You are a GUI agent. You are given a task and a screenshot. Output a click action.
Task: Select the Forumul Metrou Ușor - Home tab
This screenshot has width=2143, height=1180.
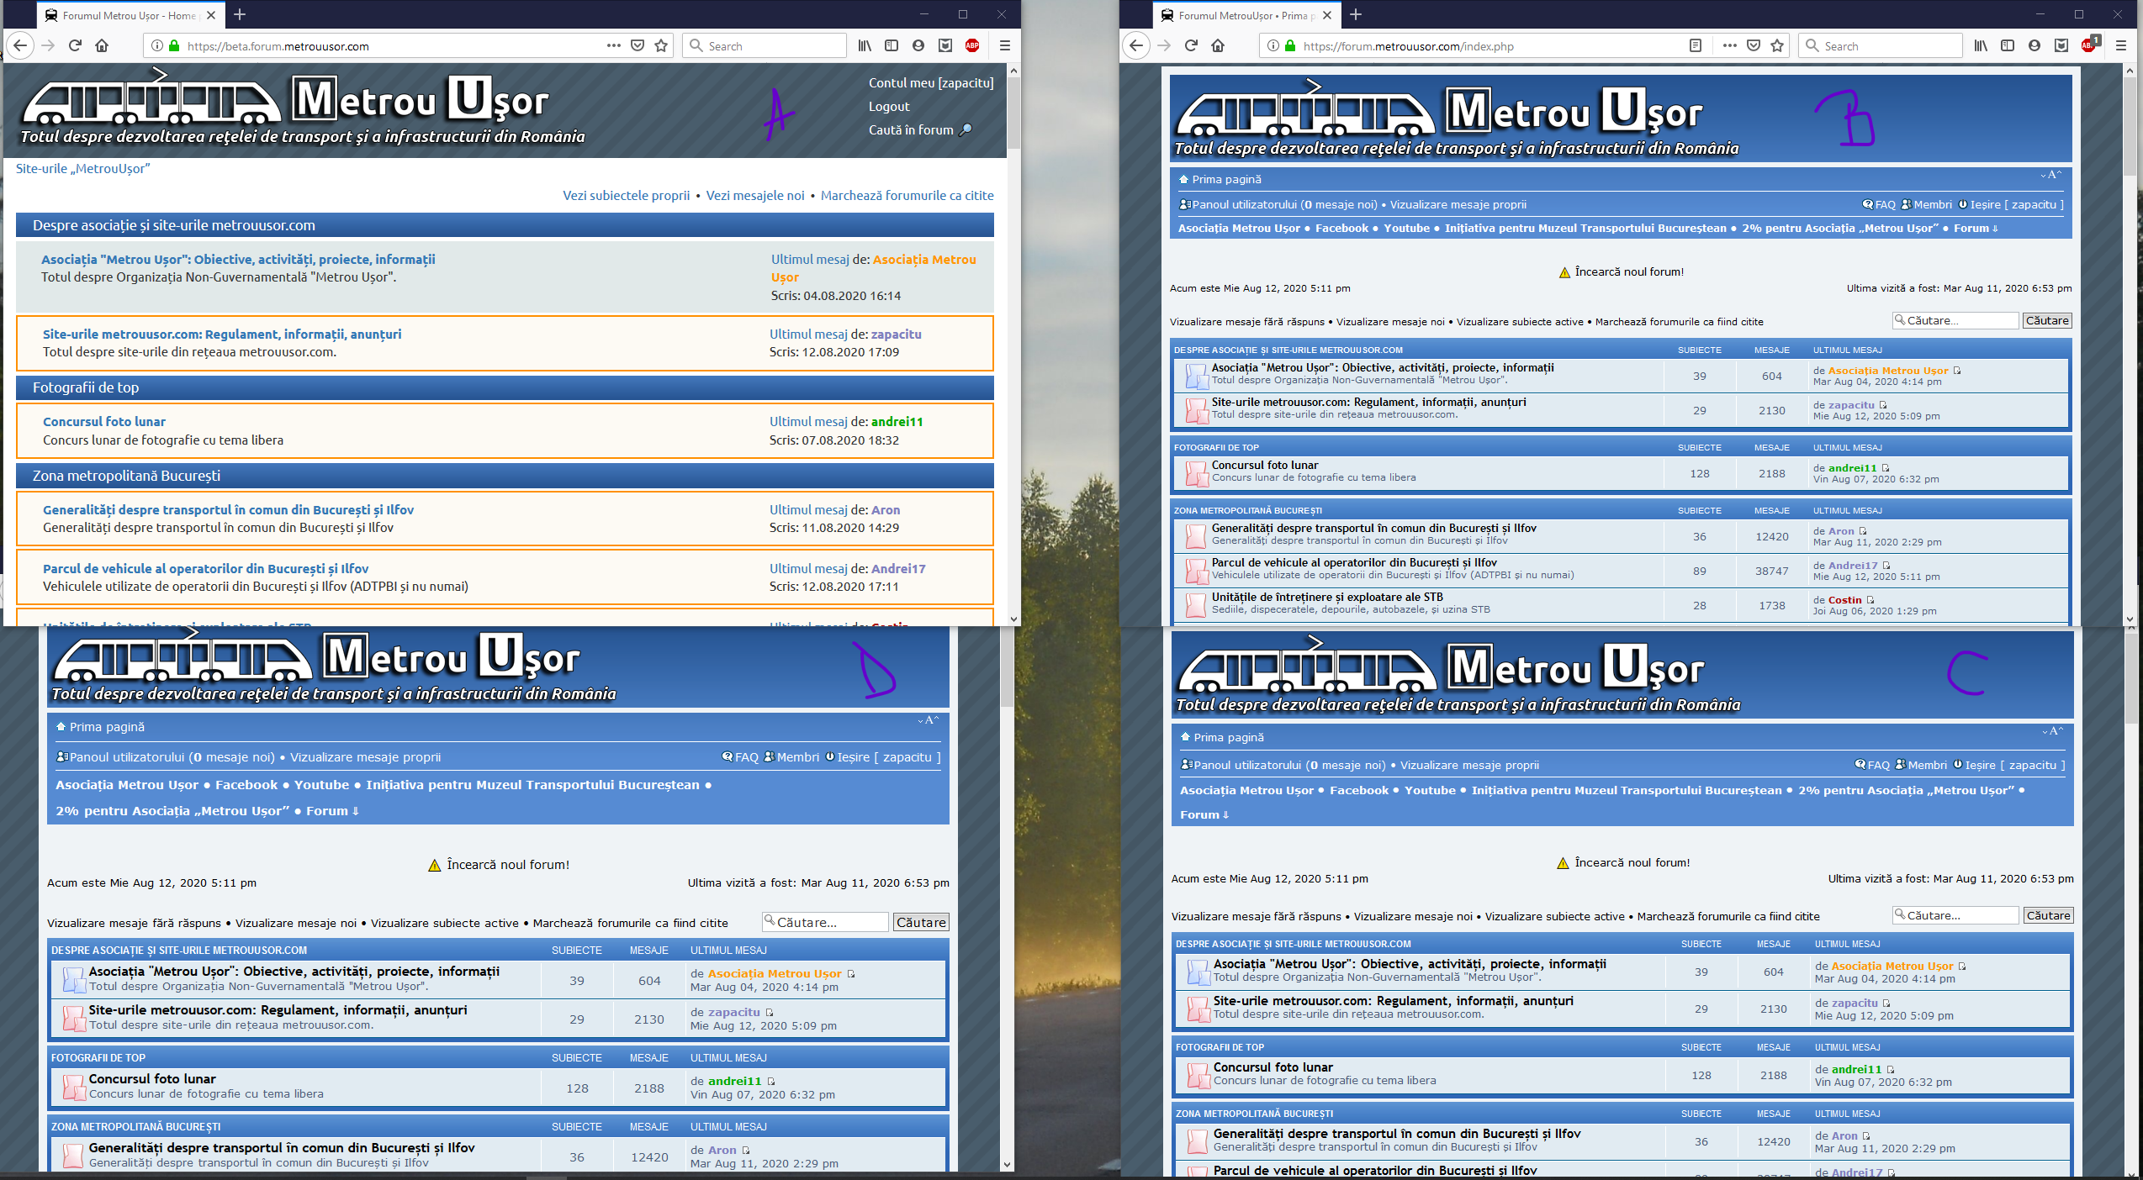130,15
